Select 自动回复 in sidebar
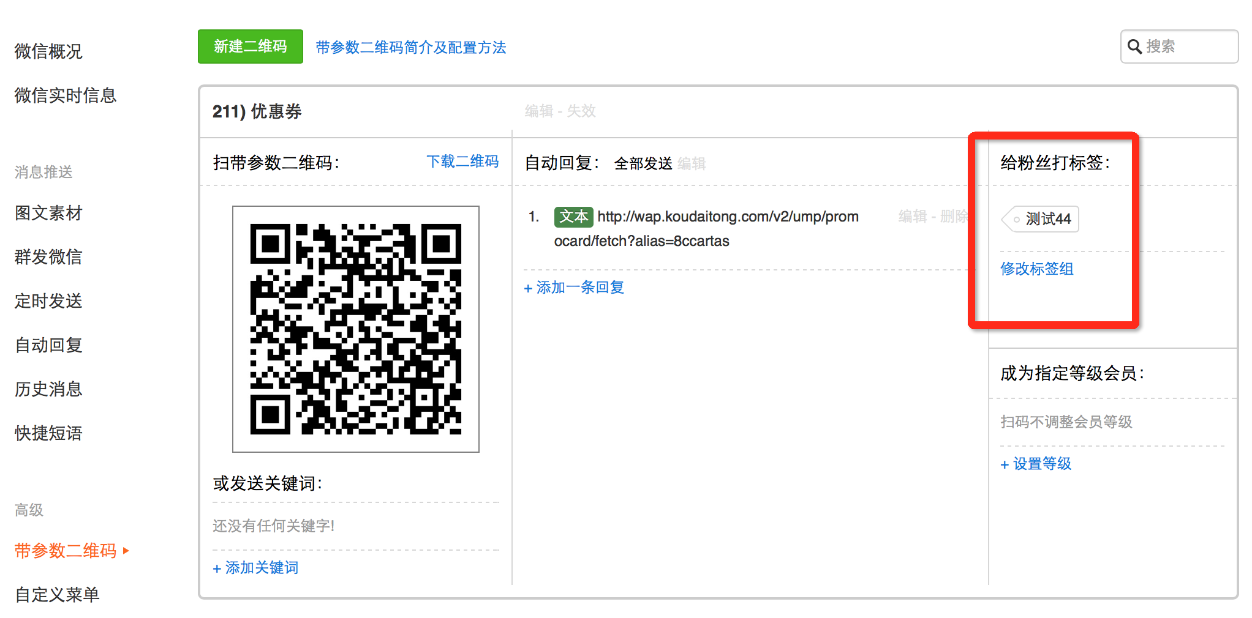1252x618 pixels. (48, 345)
